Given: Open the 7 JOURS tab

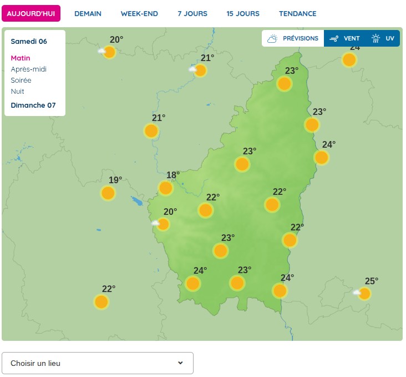Looking at the screenshot, I should [192, 14].
